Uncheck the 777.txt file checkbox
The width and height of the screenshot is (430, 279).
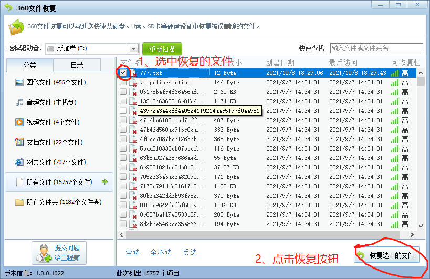click(x=123, y=73)
